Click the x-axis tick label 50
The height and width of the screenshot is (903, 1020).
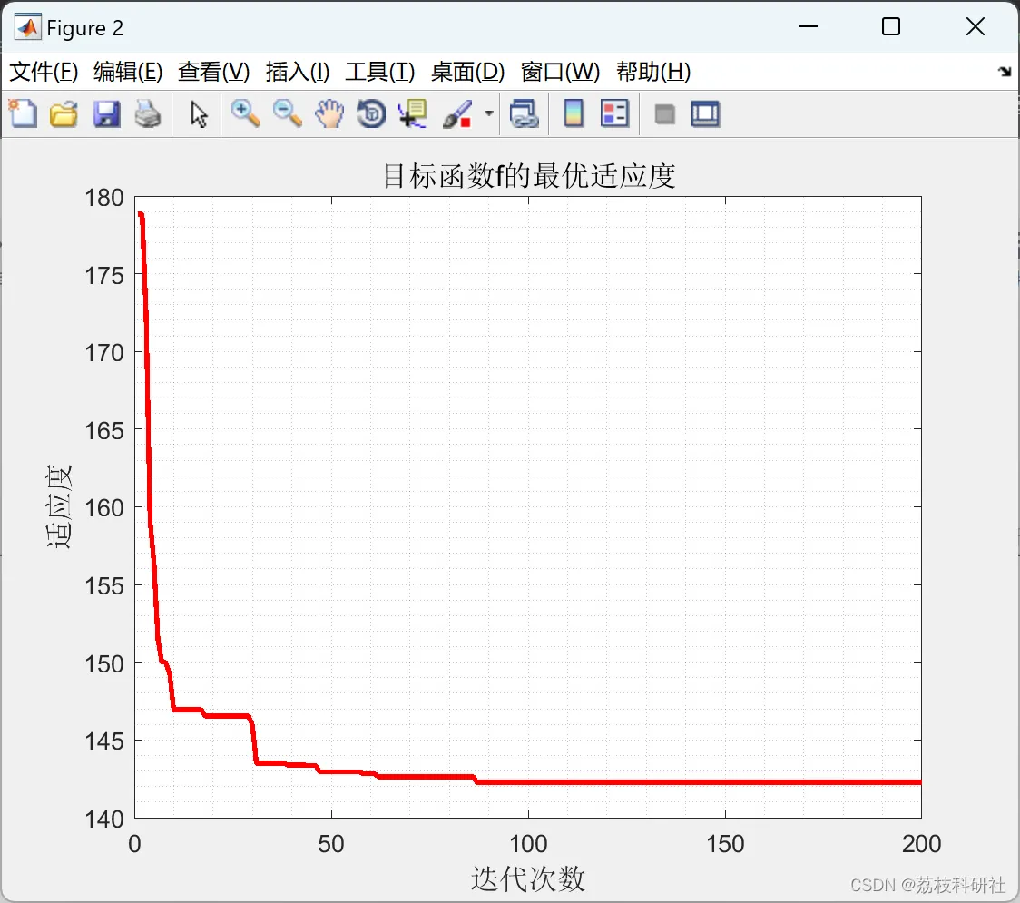[x=331, y=844]
